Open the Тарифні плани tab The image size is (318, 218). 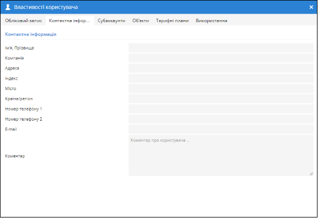coord(172,21)
